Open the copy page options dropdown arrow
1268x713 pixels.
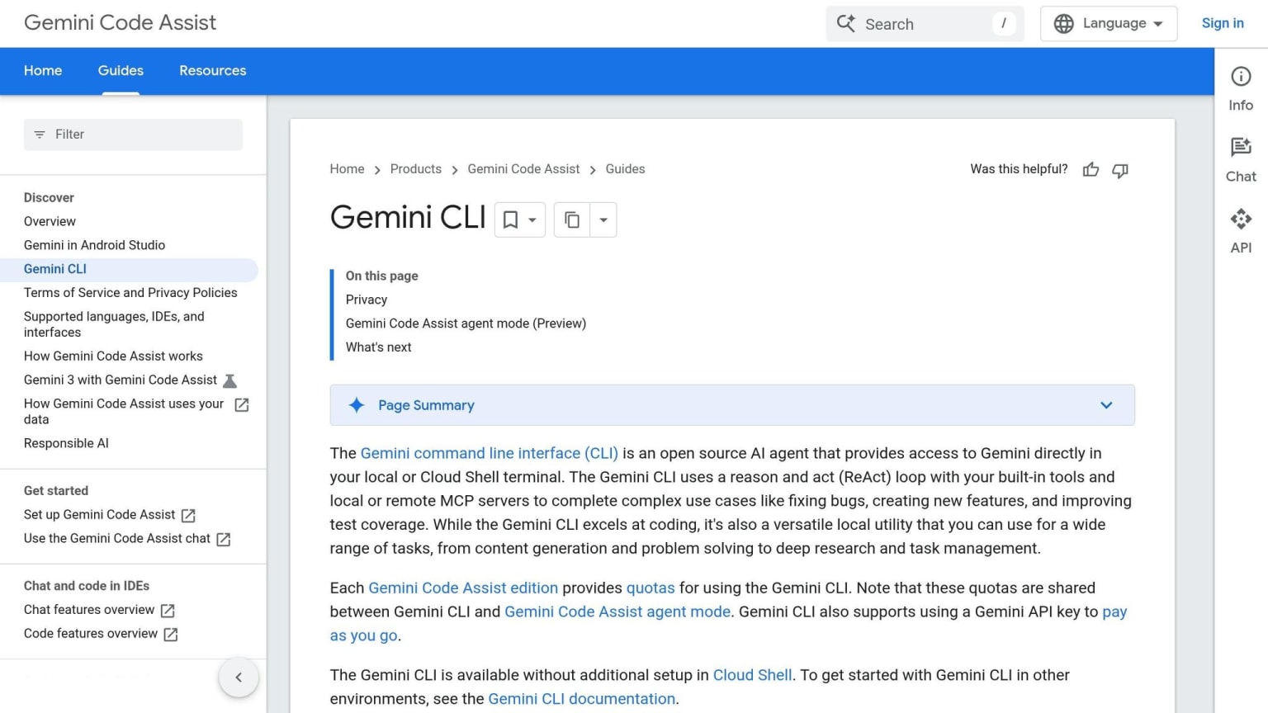click(603, 220)
